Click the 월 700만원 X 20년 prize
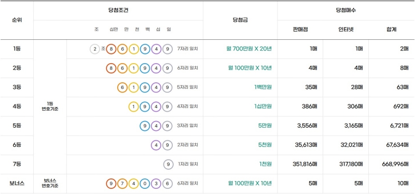The width and height of the screenshot is (415, 194). (x=249, y=49)
